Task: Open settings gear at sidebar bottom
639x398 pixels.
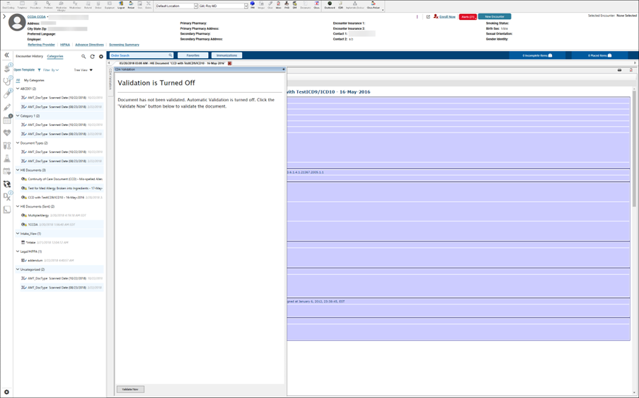Action: click(x=6, y=392)
